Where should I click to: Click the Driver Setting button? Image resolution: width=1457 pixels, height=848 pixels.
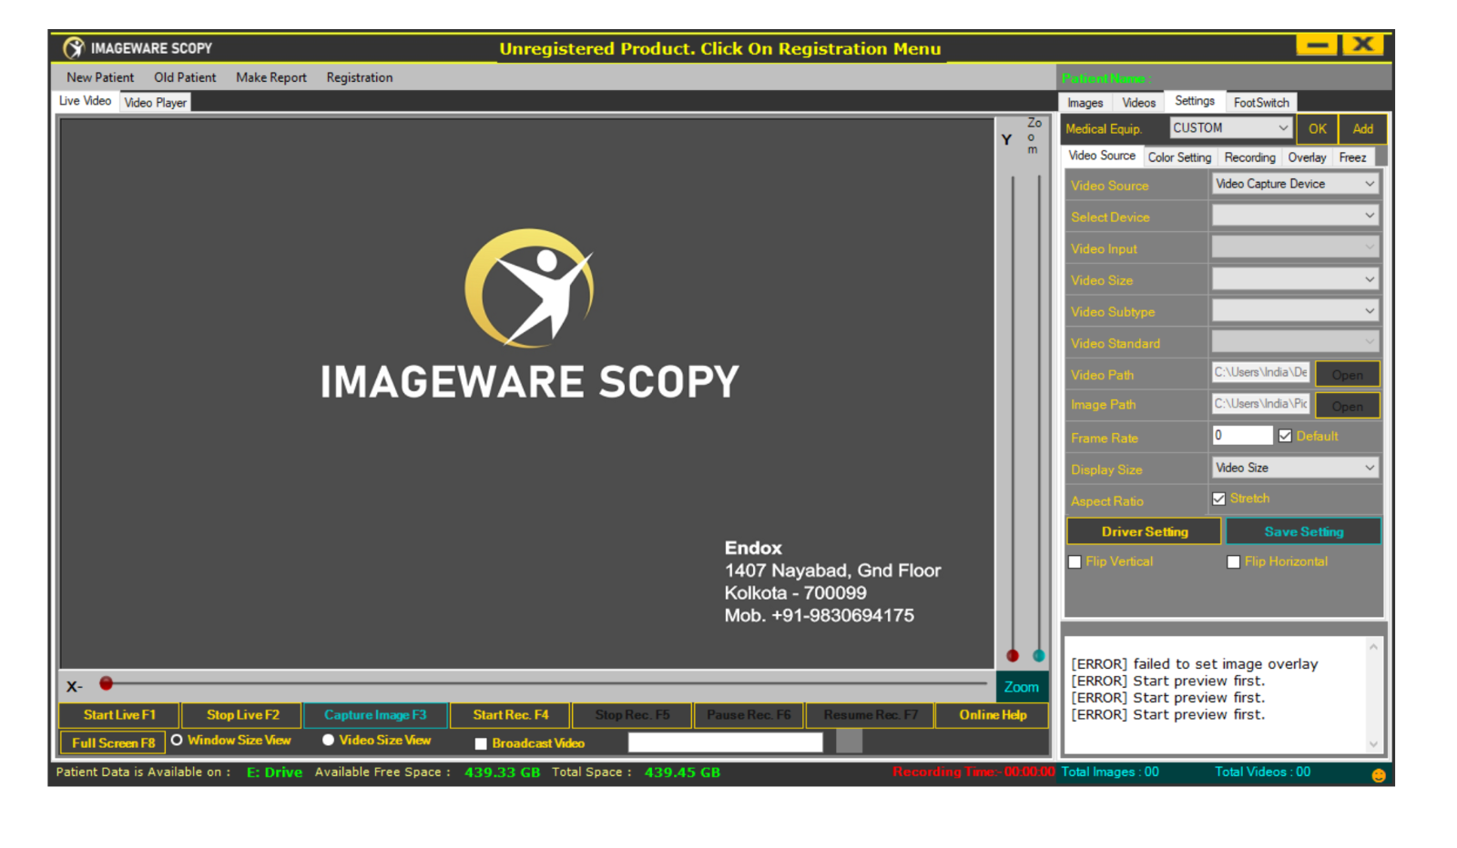(x=1144, y=531)
